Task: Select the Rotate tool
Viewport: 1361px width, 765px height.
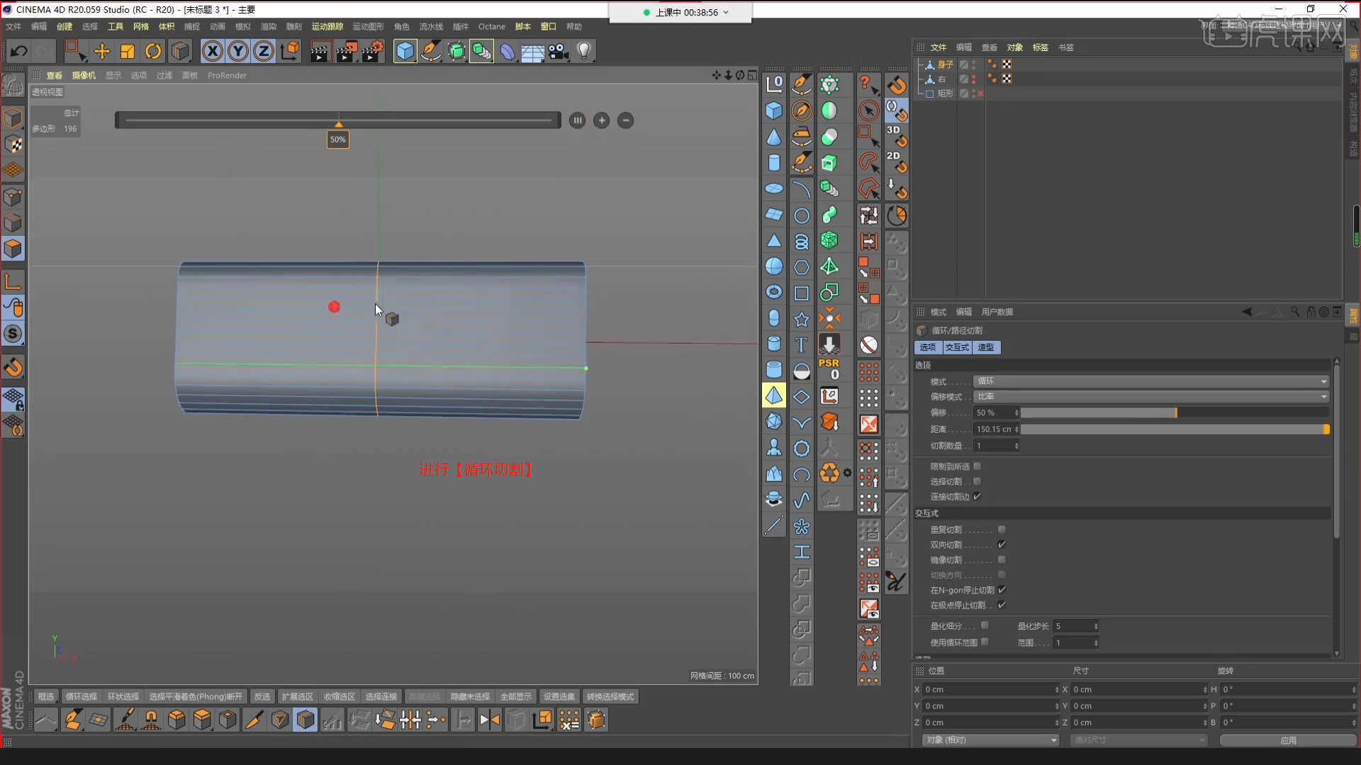Action: point(153,51)
